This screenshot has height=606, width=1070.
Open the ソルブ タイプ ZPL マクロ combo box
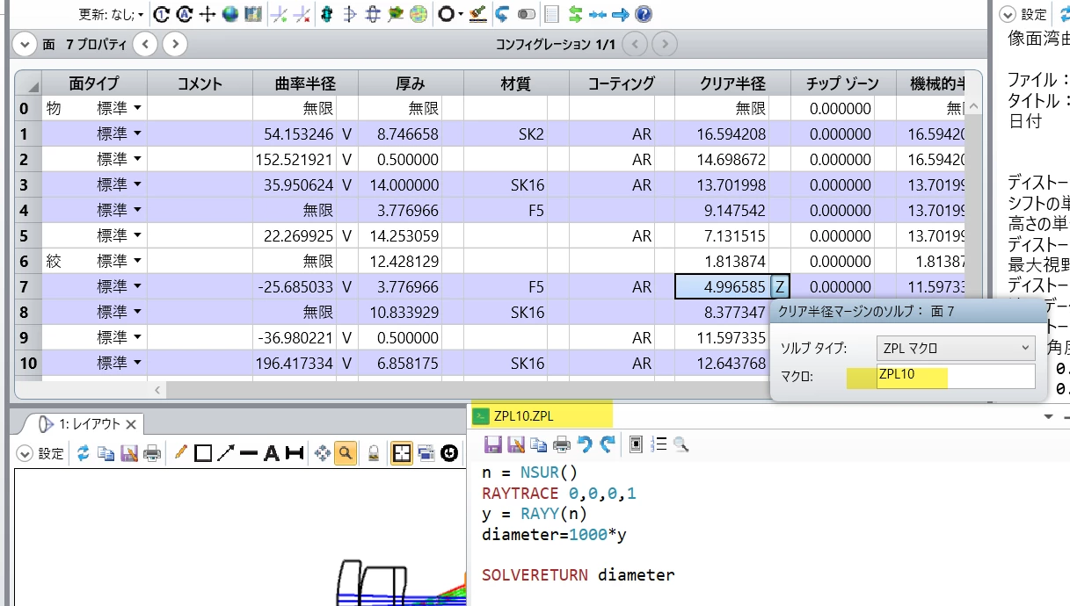click(957, 348)
